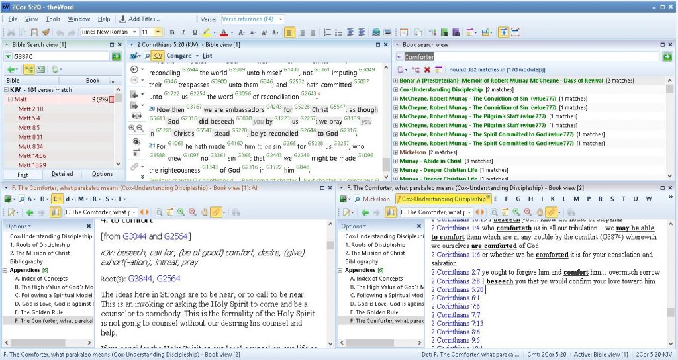Click Add Titles button
Screen dimensions: 678x360
140,19
